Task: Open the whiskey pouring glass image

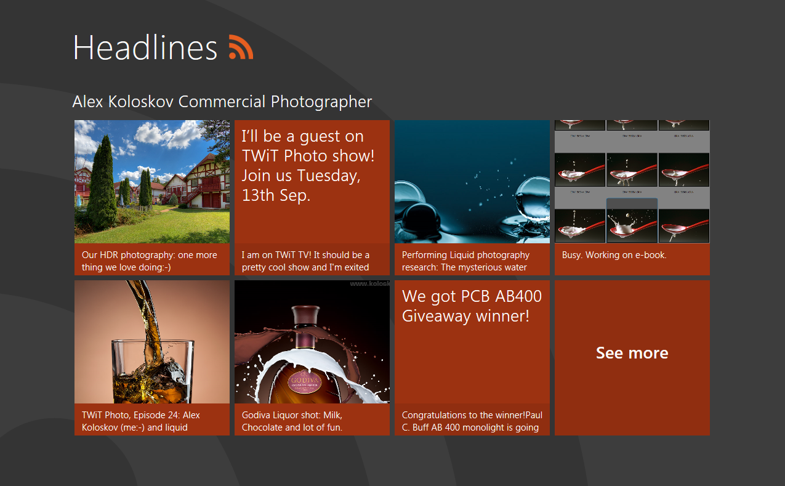Action: 152,342
